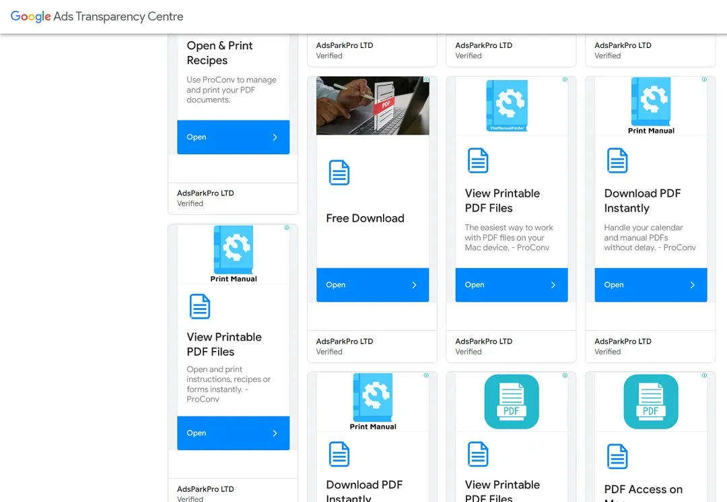Click document icon in teal PDF ad below TheManualFinder ad
Screen dimensions: 727x502
478,453
